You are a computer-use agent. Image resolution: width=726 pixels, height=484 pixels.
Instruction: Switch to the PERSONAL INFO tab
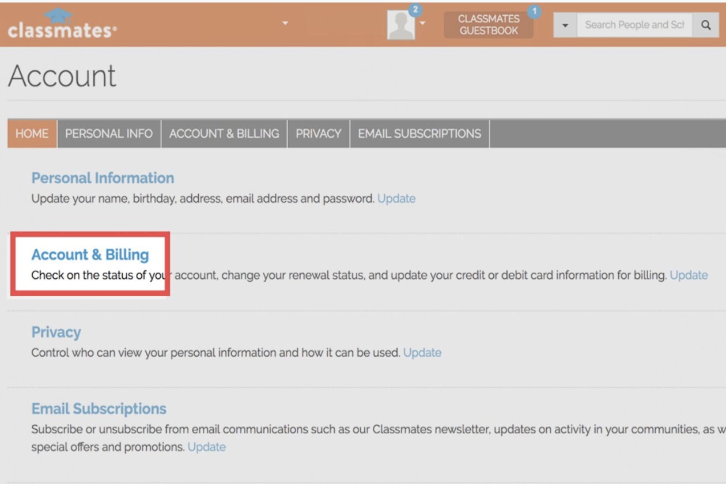tap(109, 134)
